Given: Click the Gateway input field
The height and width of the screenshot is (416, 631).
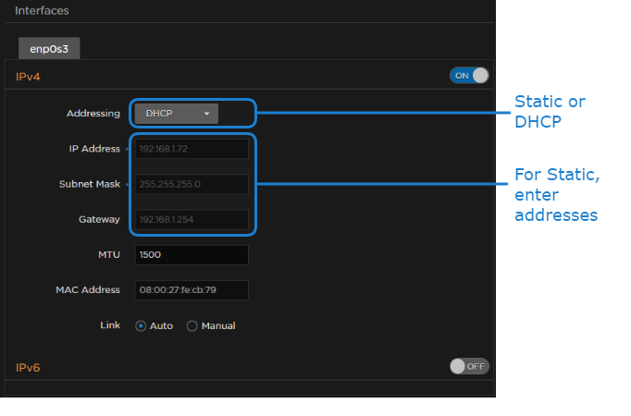Looking at the screenshot, I should (x=192, y=220).
